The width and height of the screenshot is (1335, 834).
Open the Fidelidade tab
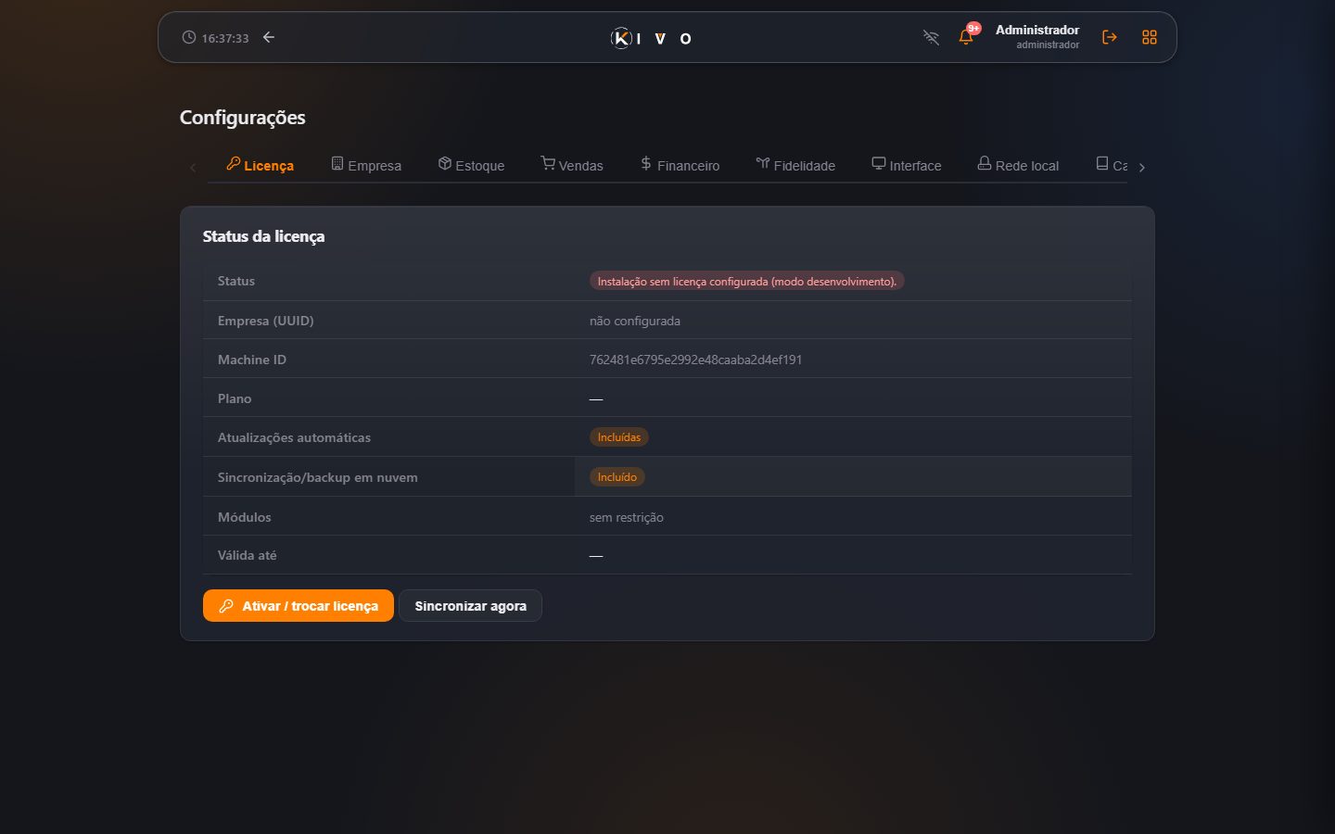pyautogui.click(x=795, y=165)
